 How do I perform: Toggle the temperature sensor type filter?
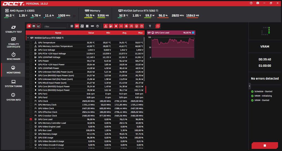[105, 26]
